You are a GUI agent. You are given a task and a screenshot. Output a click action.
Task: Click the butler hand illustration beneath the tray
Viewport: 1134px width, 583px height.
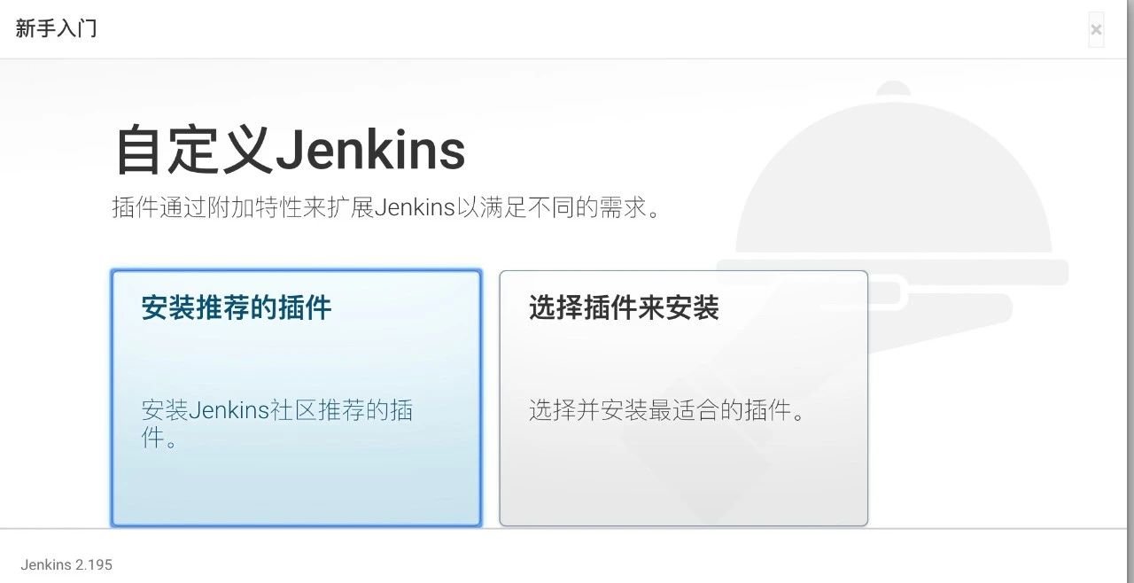coord(939,306)
